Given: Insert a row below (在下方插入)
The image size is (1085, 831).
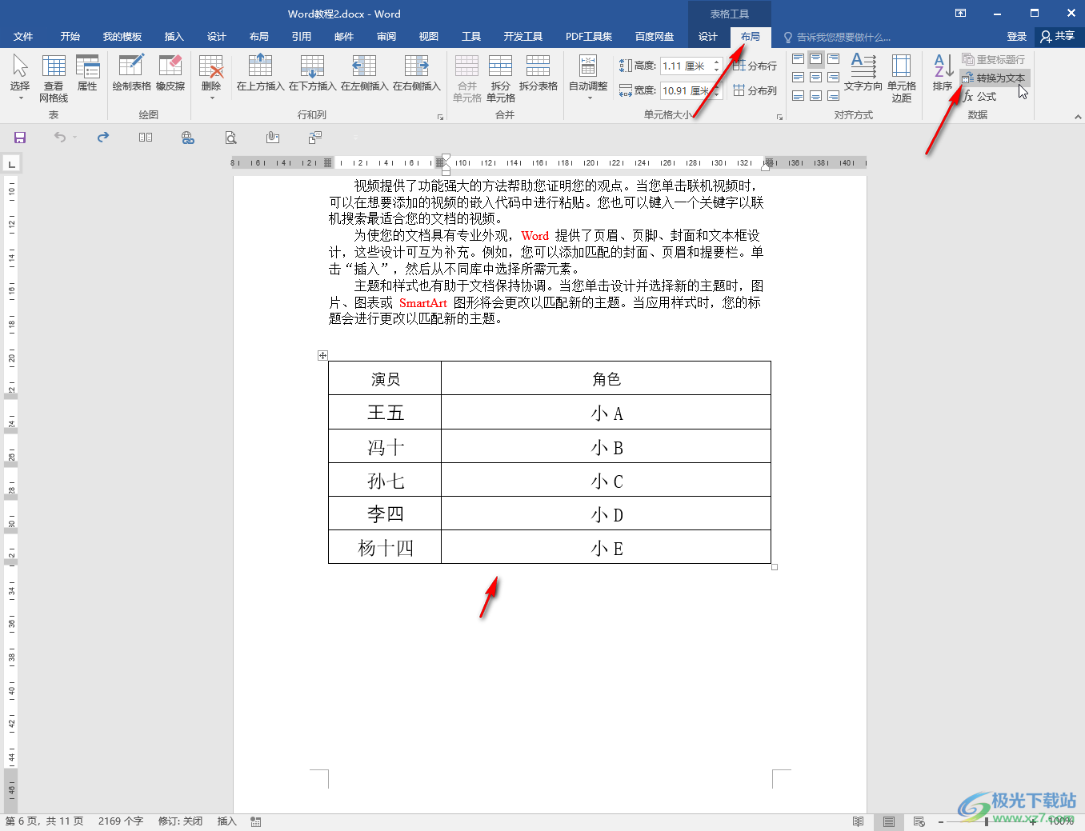Looking at the screenshot, I should (x=312, y=74).
